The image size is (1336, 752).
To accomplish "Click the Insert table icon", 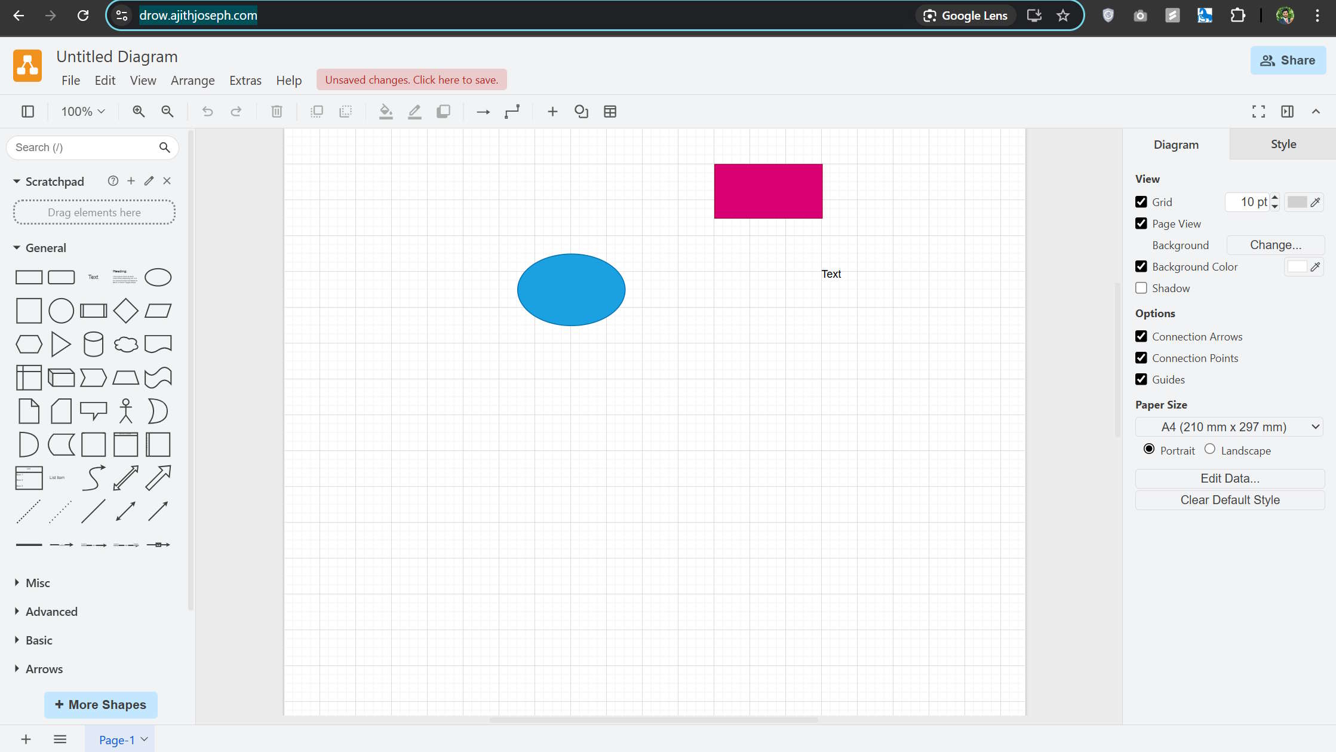I will pos(610,112).
